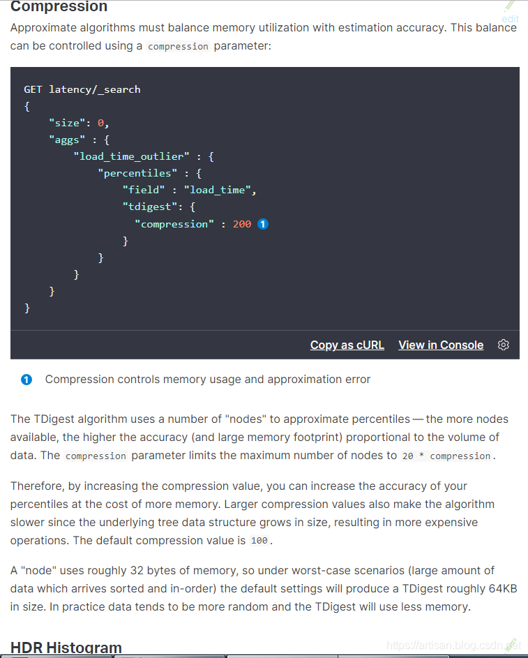Screen dimensions: 528x658
Task: Click the Compression section heading
Action: click(x=59, y=7)
